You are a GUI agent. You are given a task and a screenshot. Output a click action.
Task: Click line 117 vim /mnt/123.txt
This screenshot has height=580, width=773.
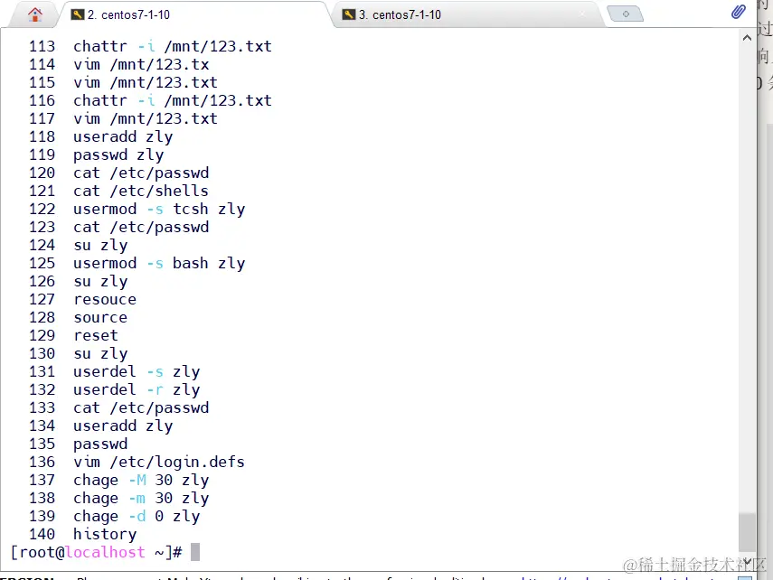point(123,118)
